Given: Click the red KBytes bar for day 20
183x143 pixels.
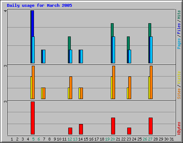Looking at the screenshot, I should tap(113, 126).
